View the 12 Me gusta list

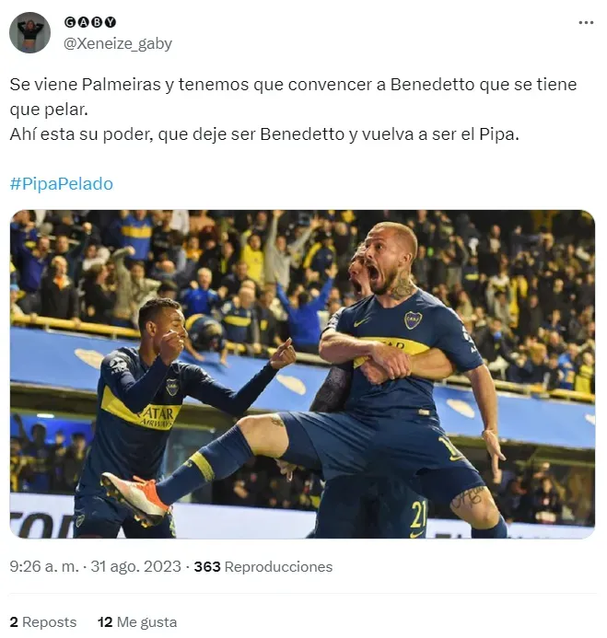point(137,621)
